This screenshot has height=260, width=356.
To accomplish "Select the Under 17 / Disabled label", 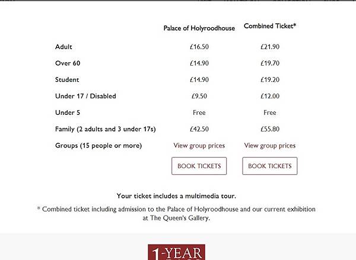I will pos(85,96).
